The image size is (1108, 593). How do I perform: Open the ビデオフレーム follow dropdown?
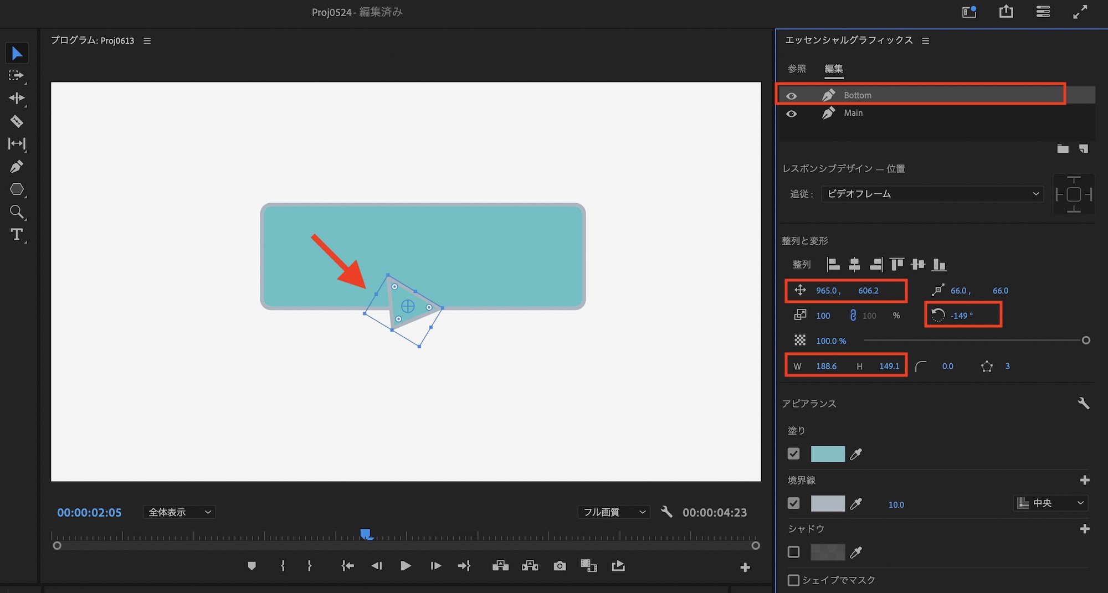(x=932, y=194)
